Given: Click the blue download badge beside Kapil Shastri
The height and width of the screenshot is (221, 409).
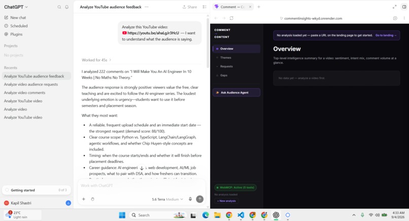Looking at the screenshot, I should (x=69, y=203).
